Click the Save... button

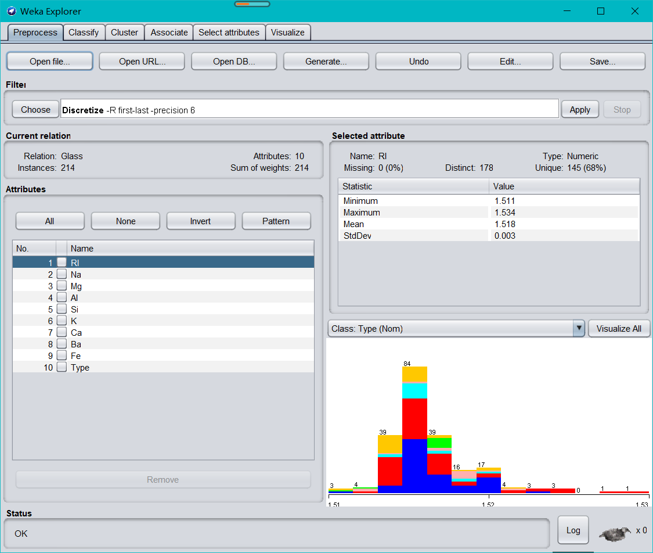point(603,61)
